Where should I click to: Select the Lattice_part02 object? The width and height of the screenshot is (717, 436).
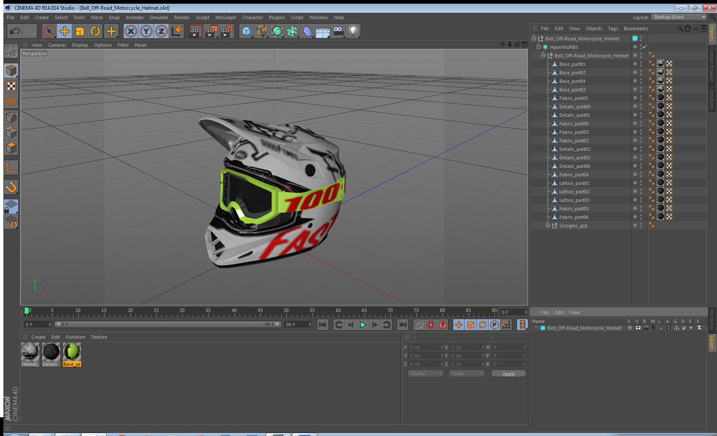coord(574,192)
